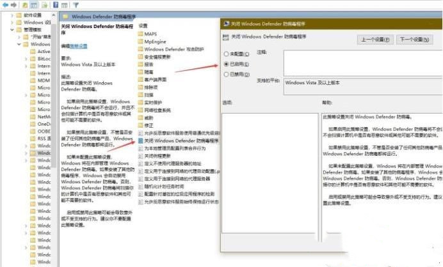The image size is (443, 267).
Task: Select the RSS tree folder
Action: [40, 139]
